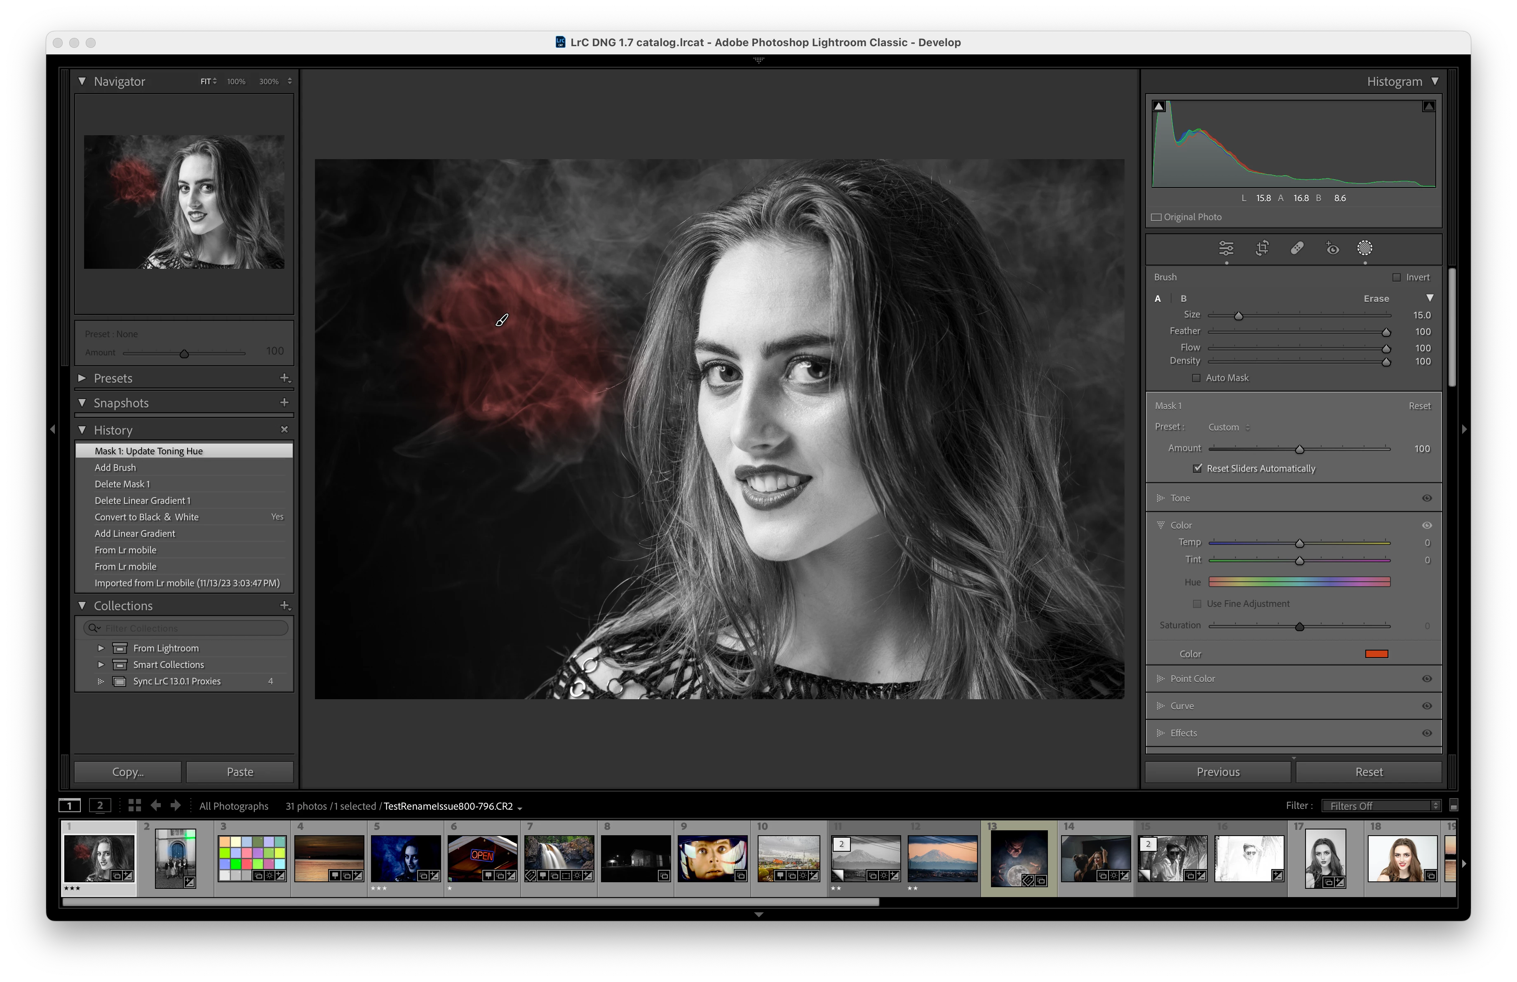Switch to brush B
This screenshot has width=1517, height=982.
[1184, 298]
